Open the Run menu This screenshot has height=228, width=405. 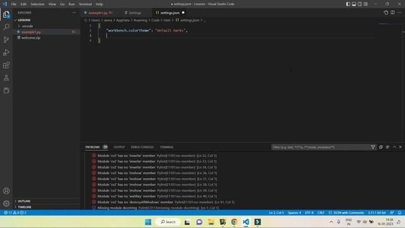72,4
